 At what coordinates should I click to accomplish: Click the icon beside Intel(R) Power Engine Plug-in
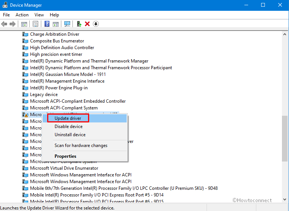tap(25, 88)
